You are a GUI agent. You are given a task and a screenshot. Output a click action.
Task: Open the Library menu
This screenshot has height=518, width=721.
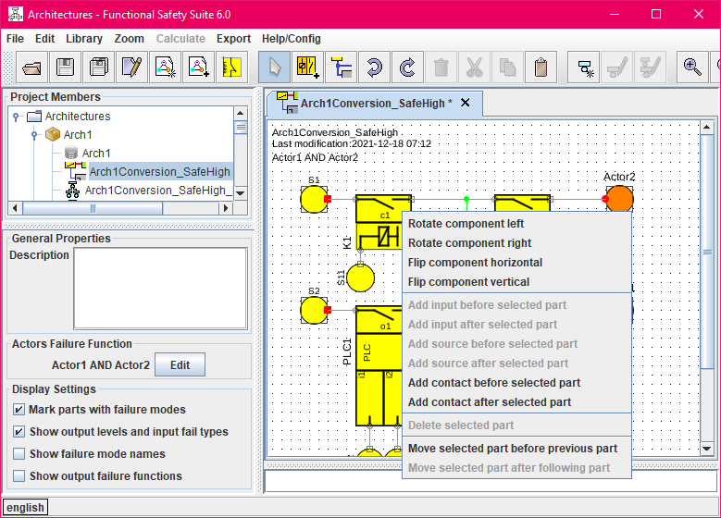tap(84, 39)
